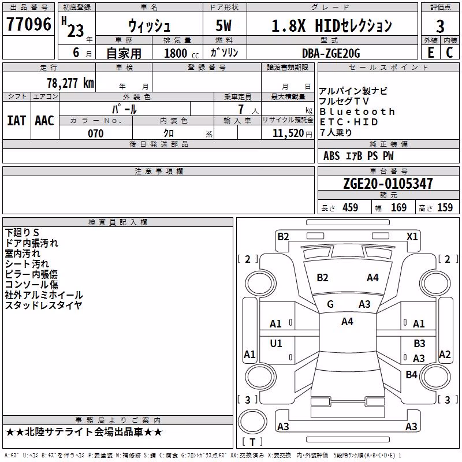
Task: Click inspector note 社外アルミホイール
Action: 44,295
